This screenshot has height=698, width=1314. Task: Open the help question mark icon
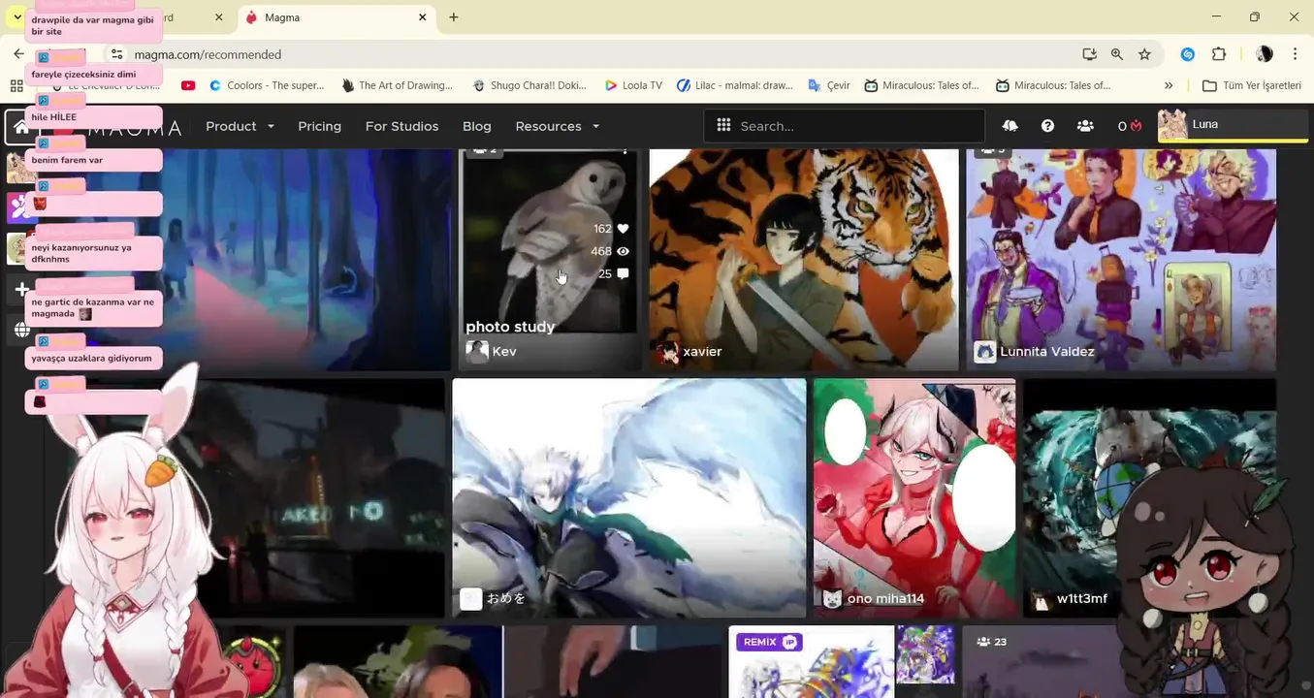click(1047, 126)
